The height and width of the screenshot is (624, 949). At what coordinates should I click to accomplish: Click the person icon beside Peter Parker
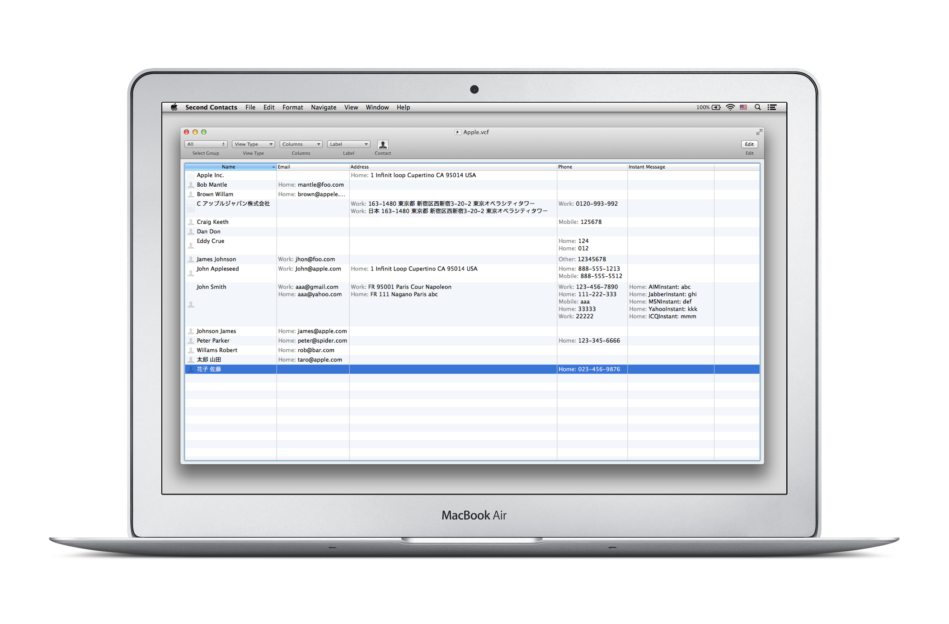[191, 340]
